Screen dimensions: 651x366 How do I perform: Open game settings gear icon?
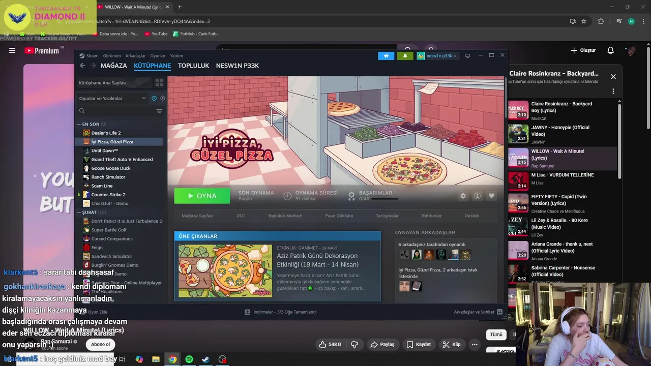[463, 196]
